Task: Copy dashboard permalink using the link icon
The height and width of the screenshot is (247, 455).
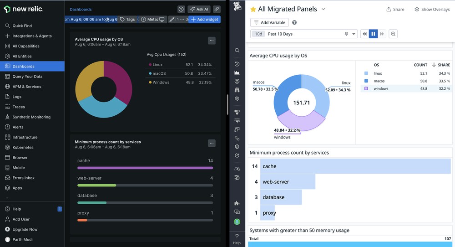Action: pyautogui.click(x=217, y=9)
